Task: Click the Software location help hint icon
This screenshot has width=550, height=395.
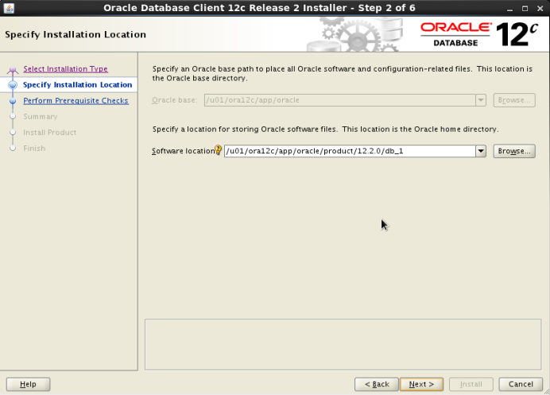Action: point(219,150)
